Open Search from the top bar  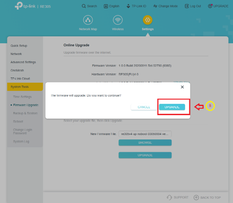[x=89, y=6]
